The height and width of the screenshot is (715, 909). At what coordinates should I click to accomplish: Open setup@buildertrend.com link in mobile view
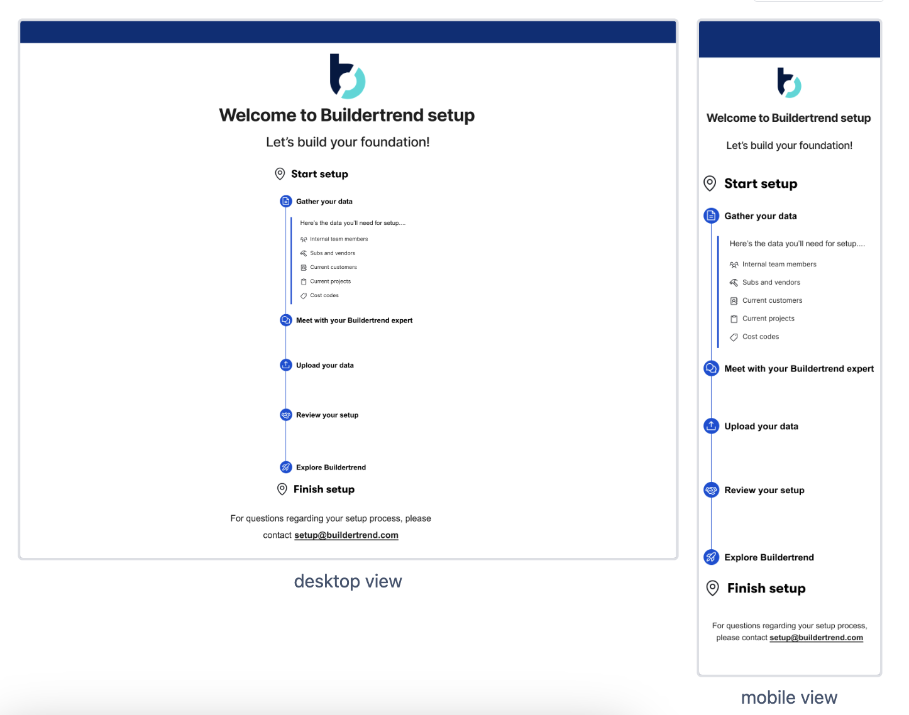pyautogui.click(x=816, y=638)
